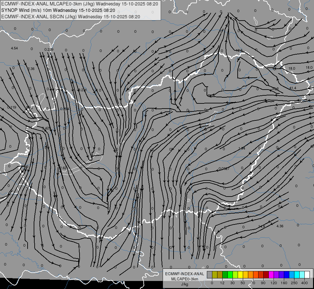This screenshot has width=314, height=289.
Task: Click the legend scale label 400
Action: (x=304, y=283)
